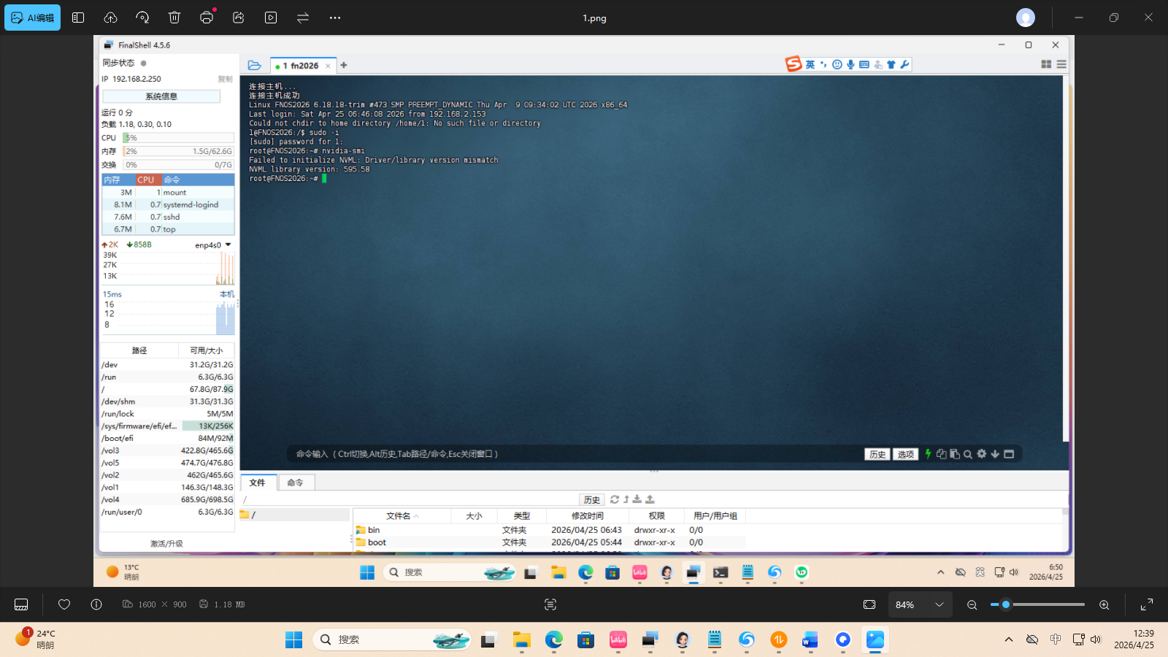Show image info details
1168x657 pixels.
pos(96,604)
